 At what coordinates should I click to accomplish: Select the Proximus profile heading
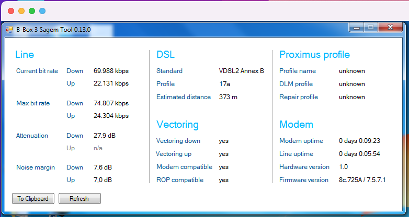[x=314, y=55]
